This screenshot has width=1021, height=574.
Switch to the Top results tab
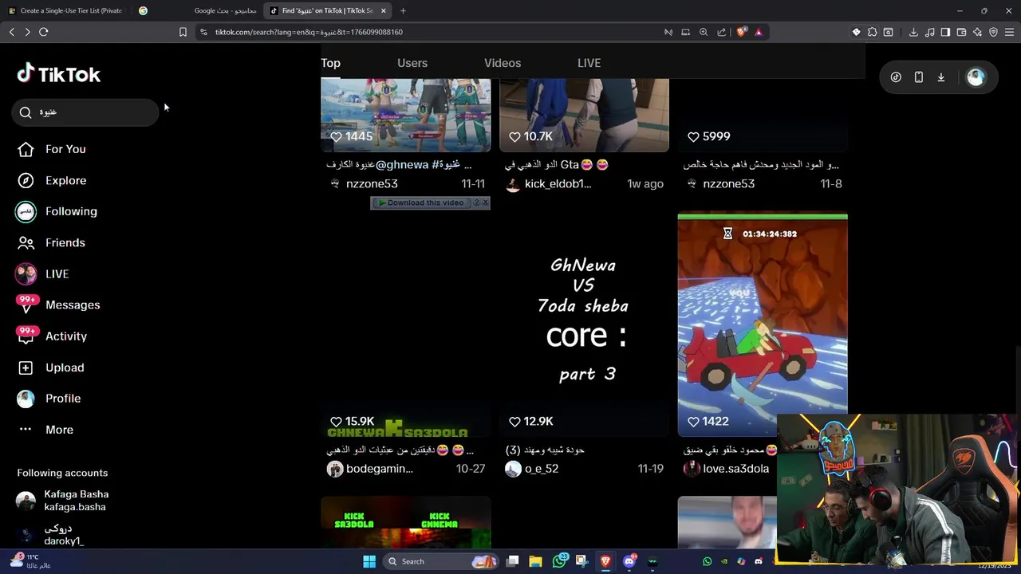click(330, 63)
